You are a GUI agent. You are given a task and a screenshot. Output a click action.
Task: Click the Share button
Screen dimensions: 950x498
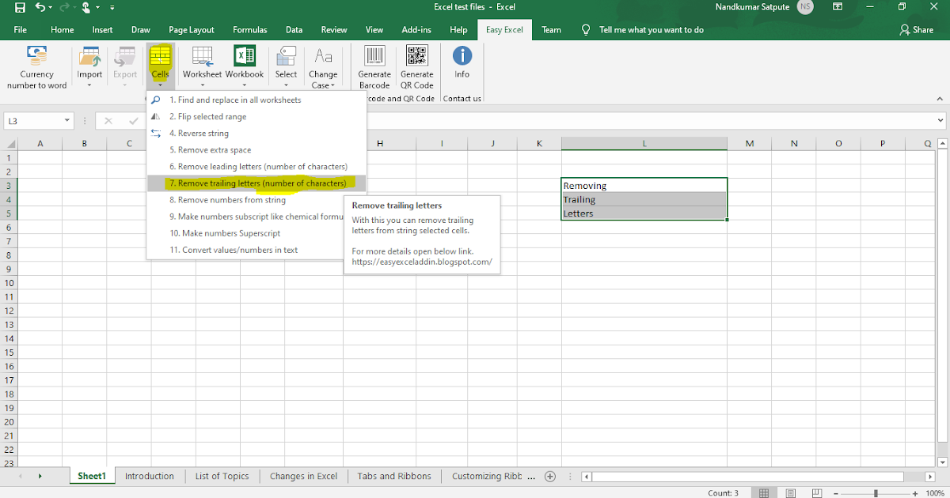916,29
